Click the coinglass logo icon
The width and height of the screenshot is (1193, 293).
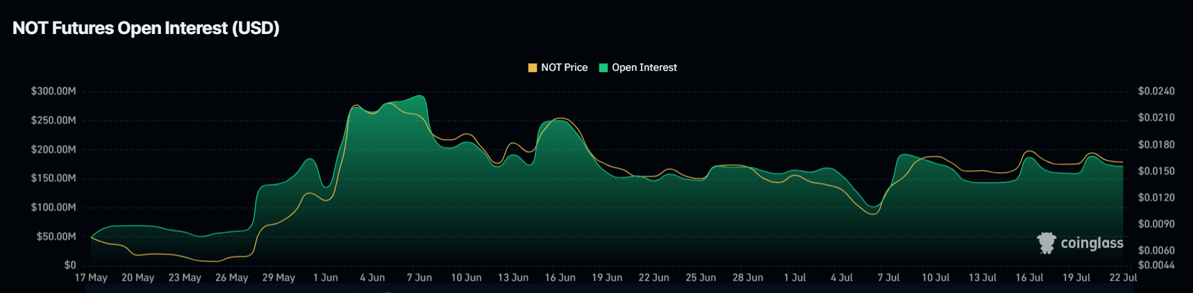pos(1046,243)
